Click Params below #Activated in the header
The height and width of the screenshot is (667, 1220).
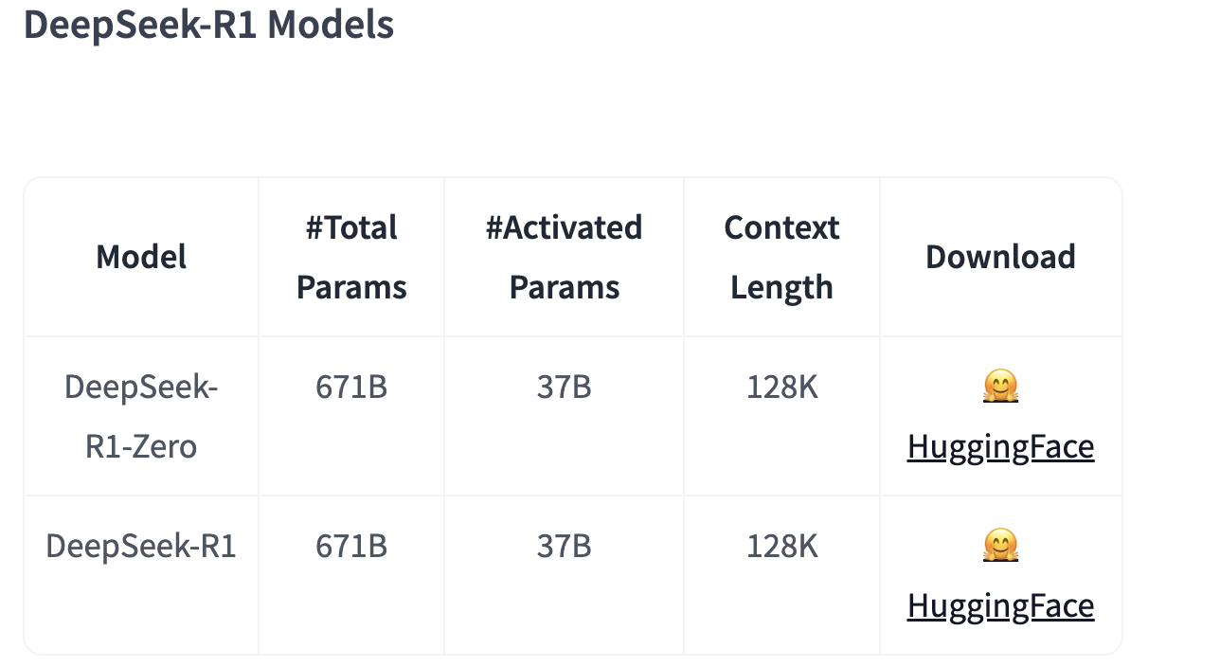pos(564,287)
